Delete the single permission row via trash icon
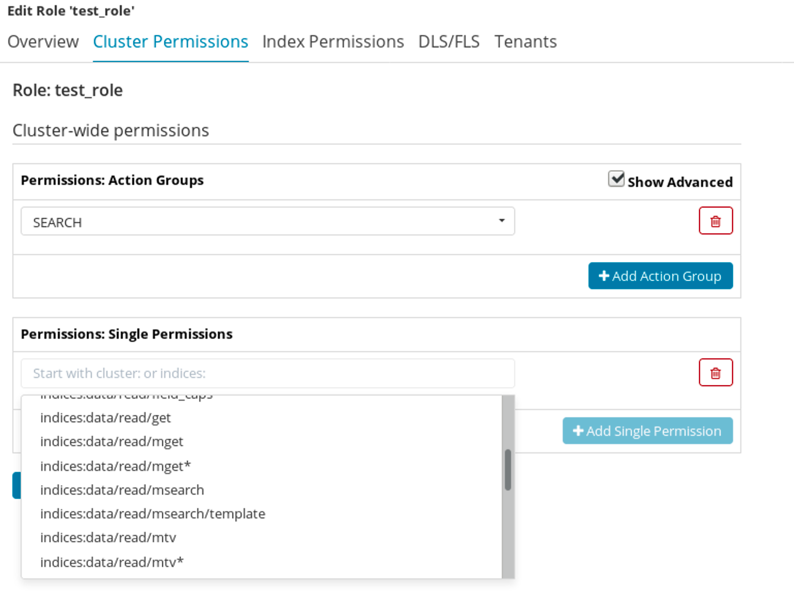 click(x=716, y=373)
